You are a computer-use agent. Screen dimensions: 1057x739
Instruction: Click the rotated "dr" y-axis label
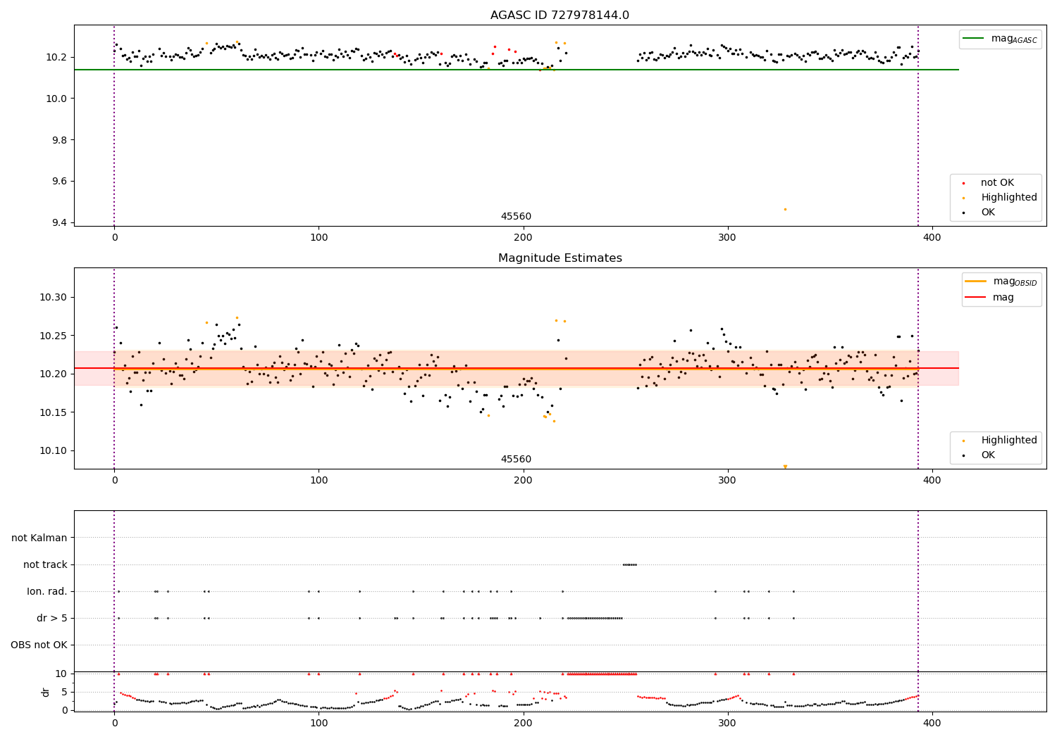[x=46, y=692]
